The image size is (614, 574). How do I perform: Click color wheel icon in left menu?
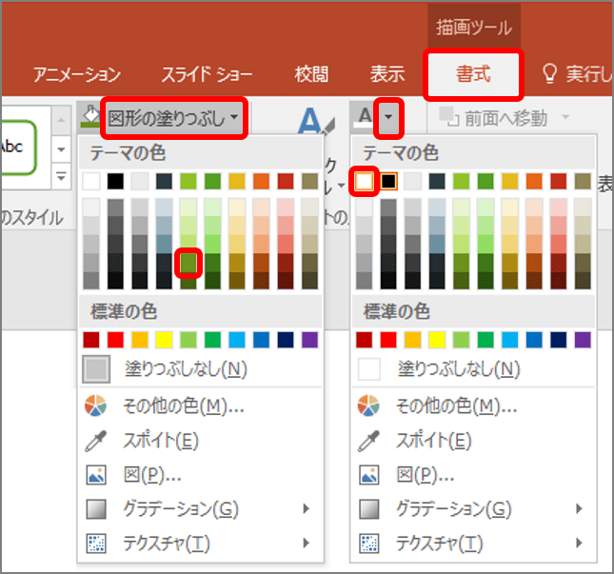coord(95,406)
